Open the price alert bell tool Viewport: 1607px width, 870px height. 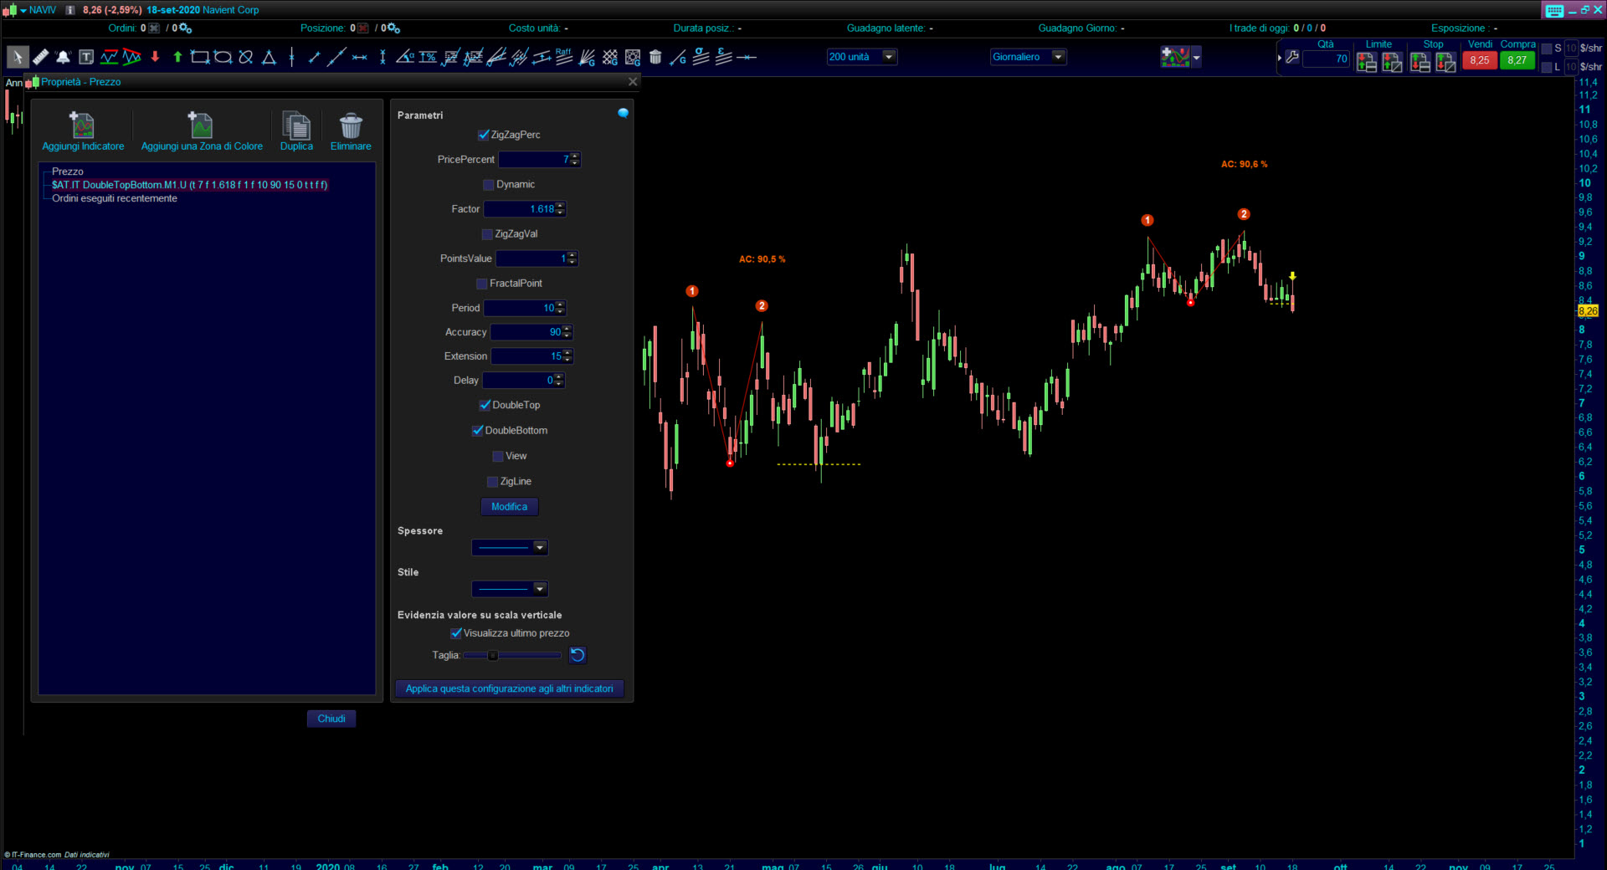(x=63, y=57)
